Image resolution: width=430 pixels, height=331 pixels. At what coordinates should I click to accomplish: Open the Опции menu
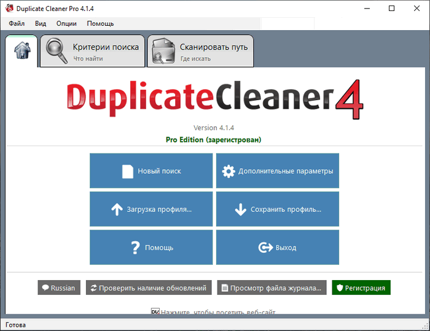tap(66, 23)
